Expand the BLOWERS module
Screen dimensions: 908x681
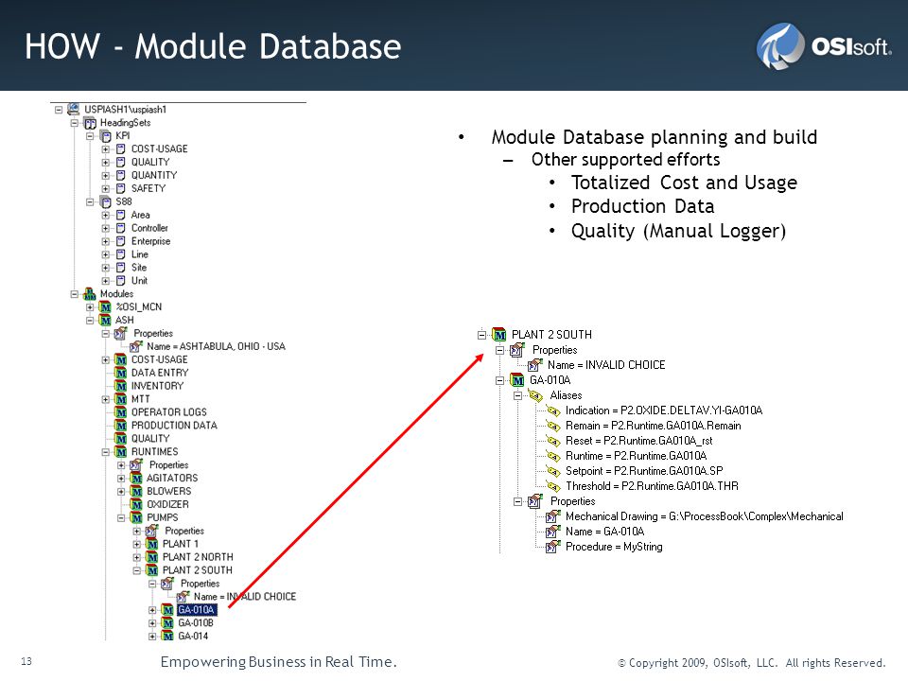pos(121,492)
